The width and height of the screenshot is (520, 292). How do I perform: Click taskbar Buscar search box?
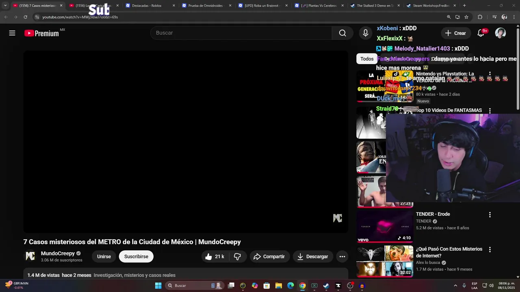[x=195, y=286]
